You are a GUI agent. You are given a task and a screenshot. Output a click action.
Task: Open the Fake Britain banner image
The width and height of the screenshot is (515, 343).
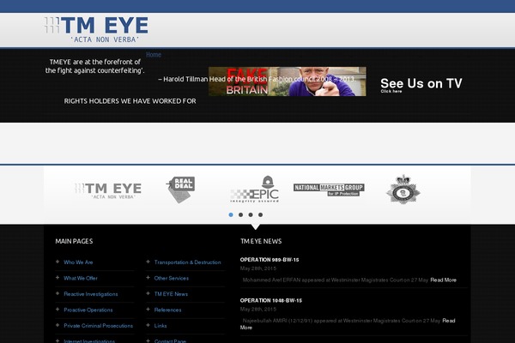[x=287, y=81]
